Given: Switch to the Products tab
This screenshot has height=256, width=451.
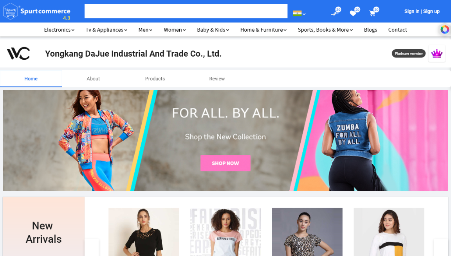Looking at the screenshot, I should tap(155, 78).
